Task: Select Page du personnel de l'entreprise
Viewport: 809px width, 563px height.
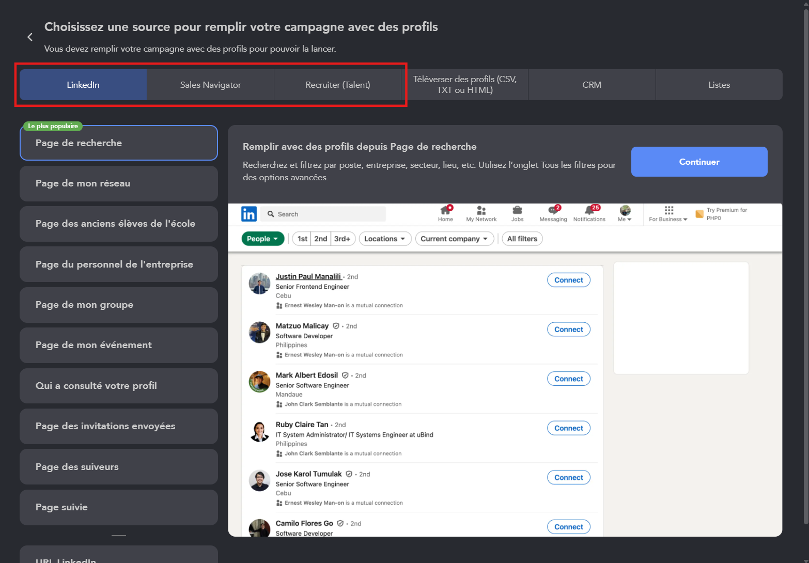Action: [x=119, y=264]
